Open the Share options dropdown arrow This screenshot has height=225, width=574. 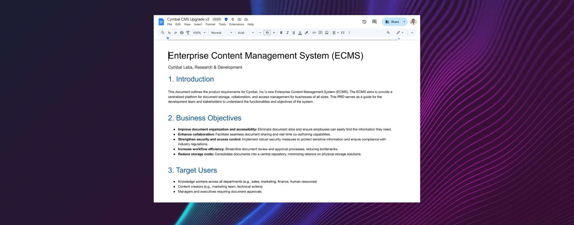404,22
